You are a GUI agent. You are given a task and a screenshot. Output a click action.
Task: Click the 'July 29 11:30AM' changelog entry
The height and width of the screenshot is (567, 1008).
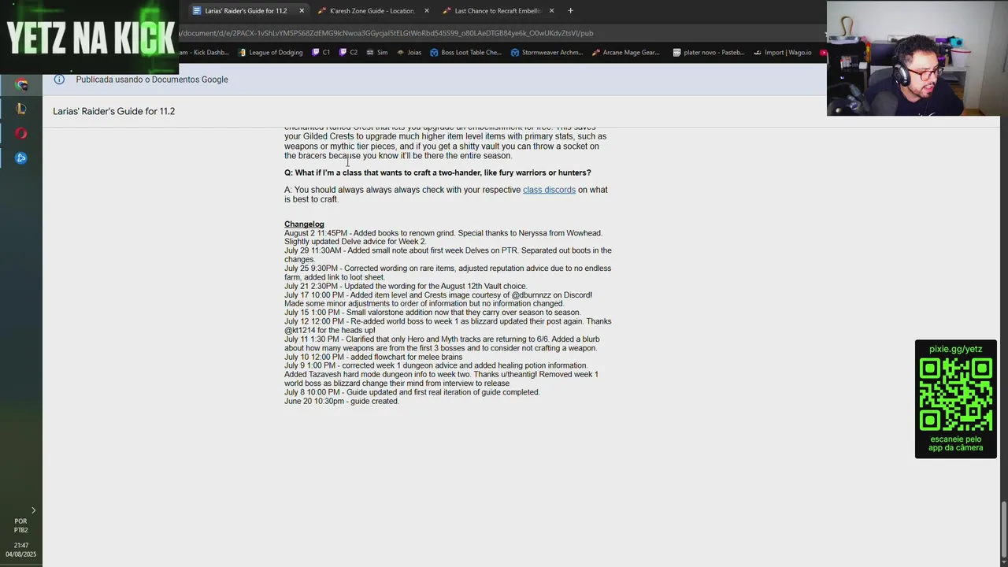pos(447,255)
